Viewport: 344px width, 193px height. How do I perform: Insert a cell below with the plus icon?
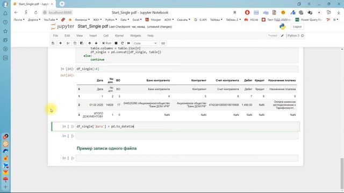(60, 43)
